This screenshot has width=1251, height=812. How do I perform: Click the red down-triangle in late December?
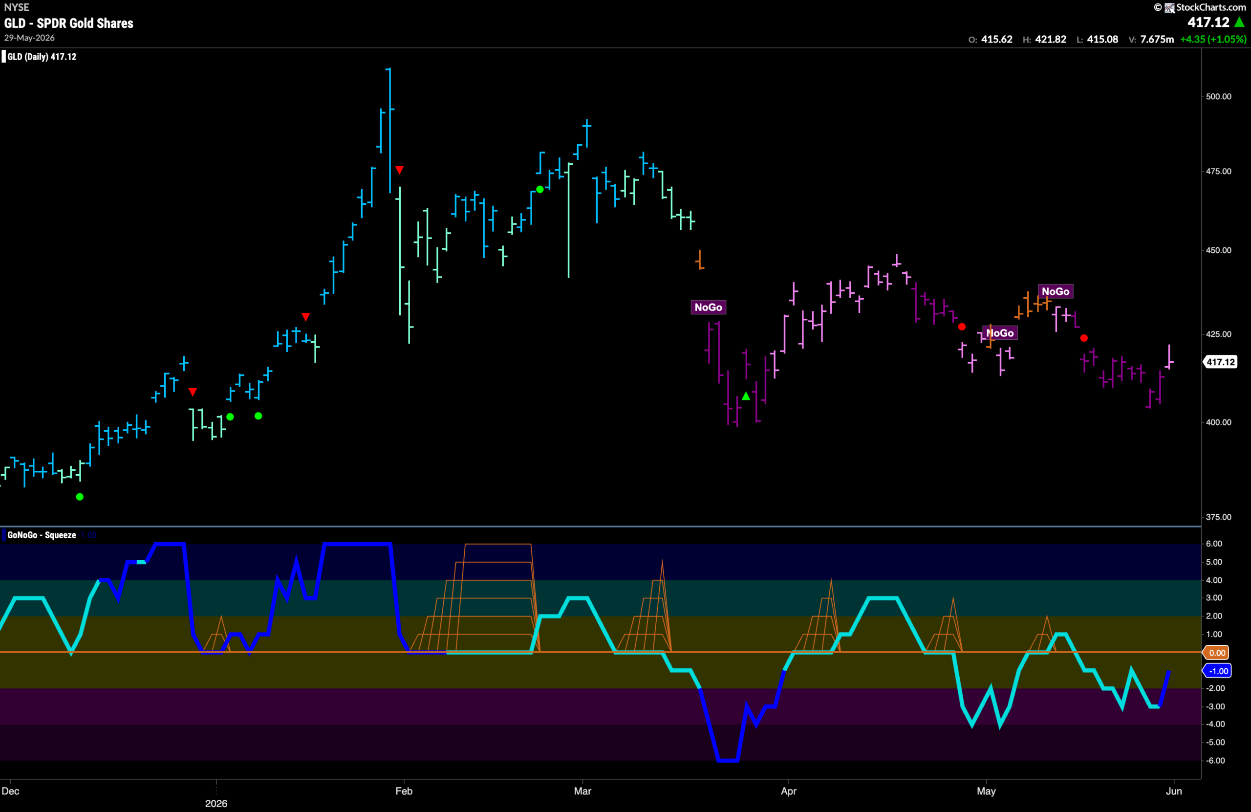193,392
